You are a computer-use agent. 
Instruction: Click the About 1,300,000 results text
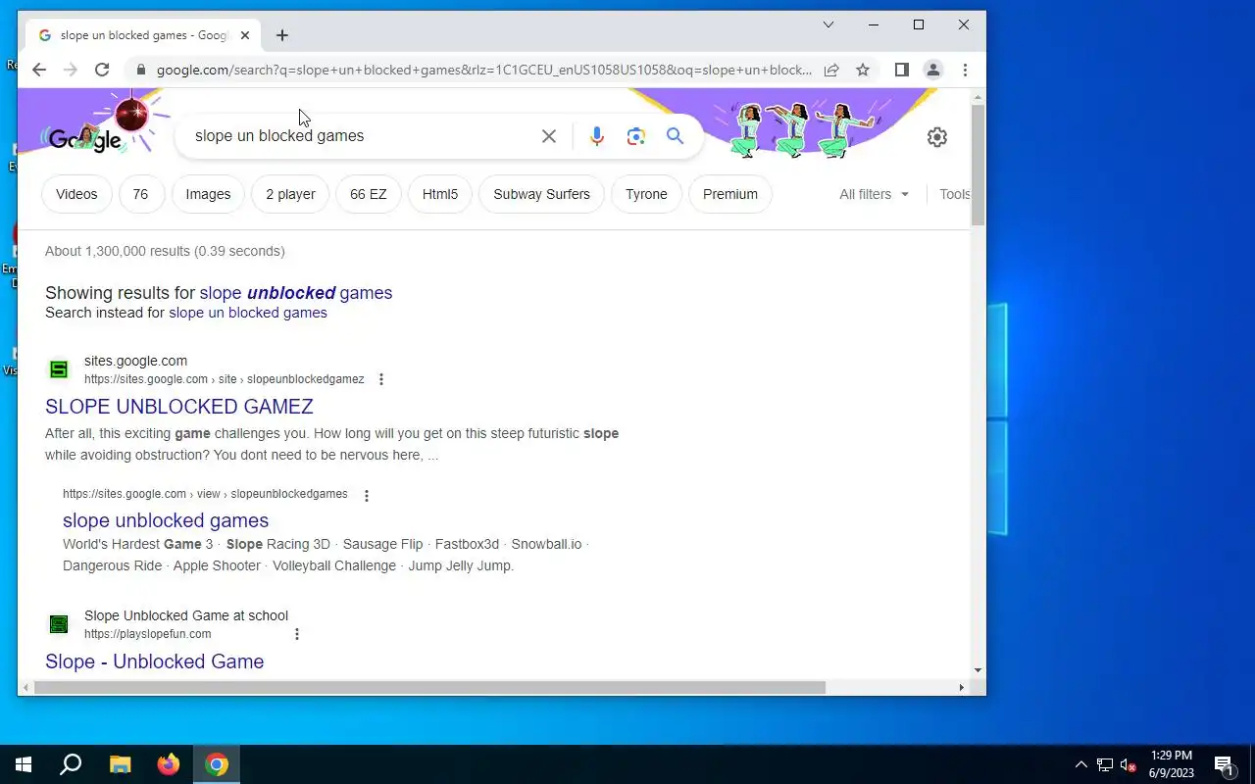[165, 251]
